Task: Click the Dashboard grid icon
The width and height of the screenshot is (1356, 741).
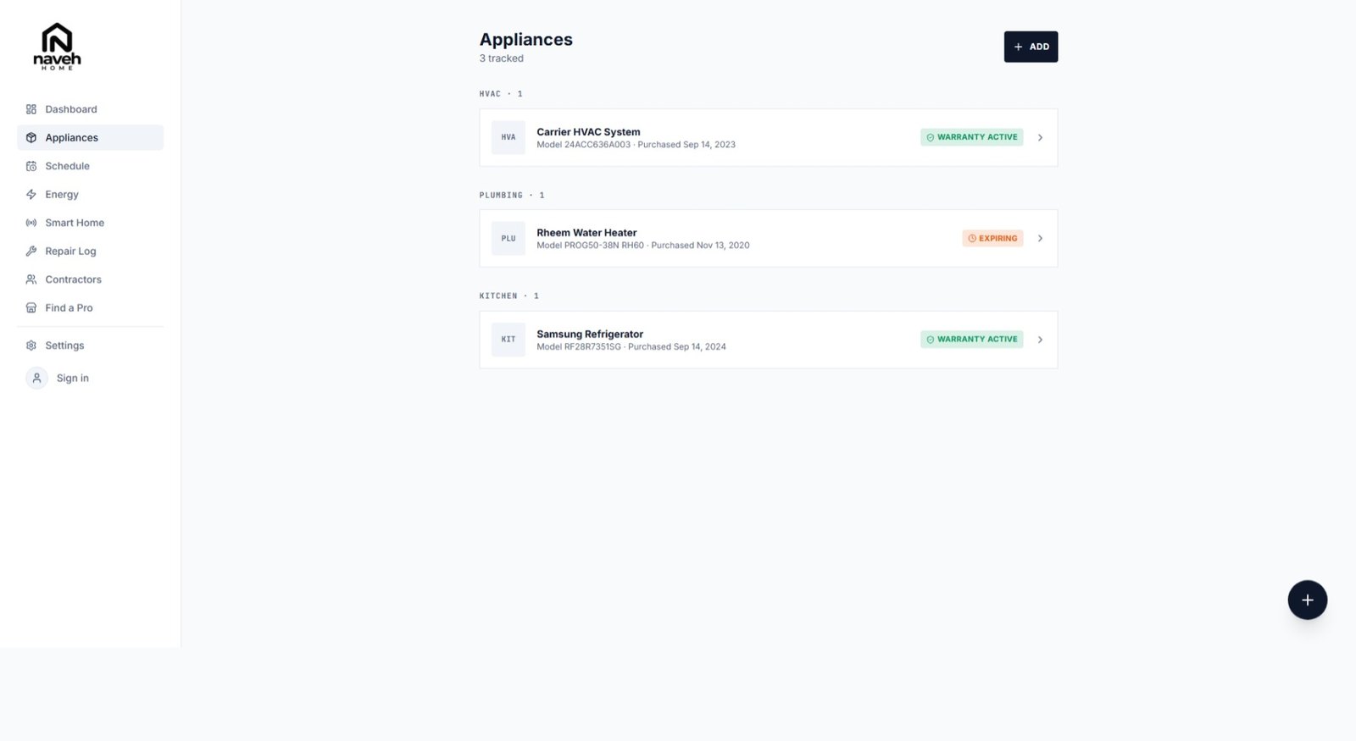Action: click(x=31, y=109)
